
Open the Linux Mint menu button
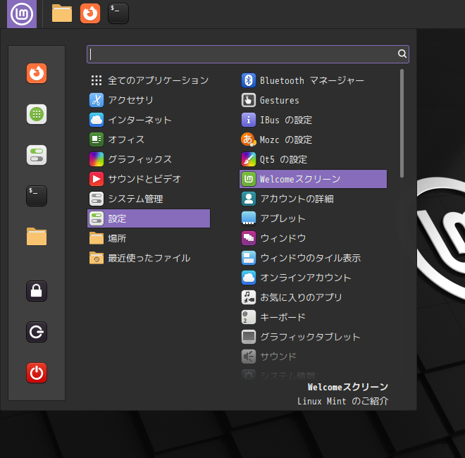click(22, 14)
